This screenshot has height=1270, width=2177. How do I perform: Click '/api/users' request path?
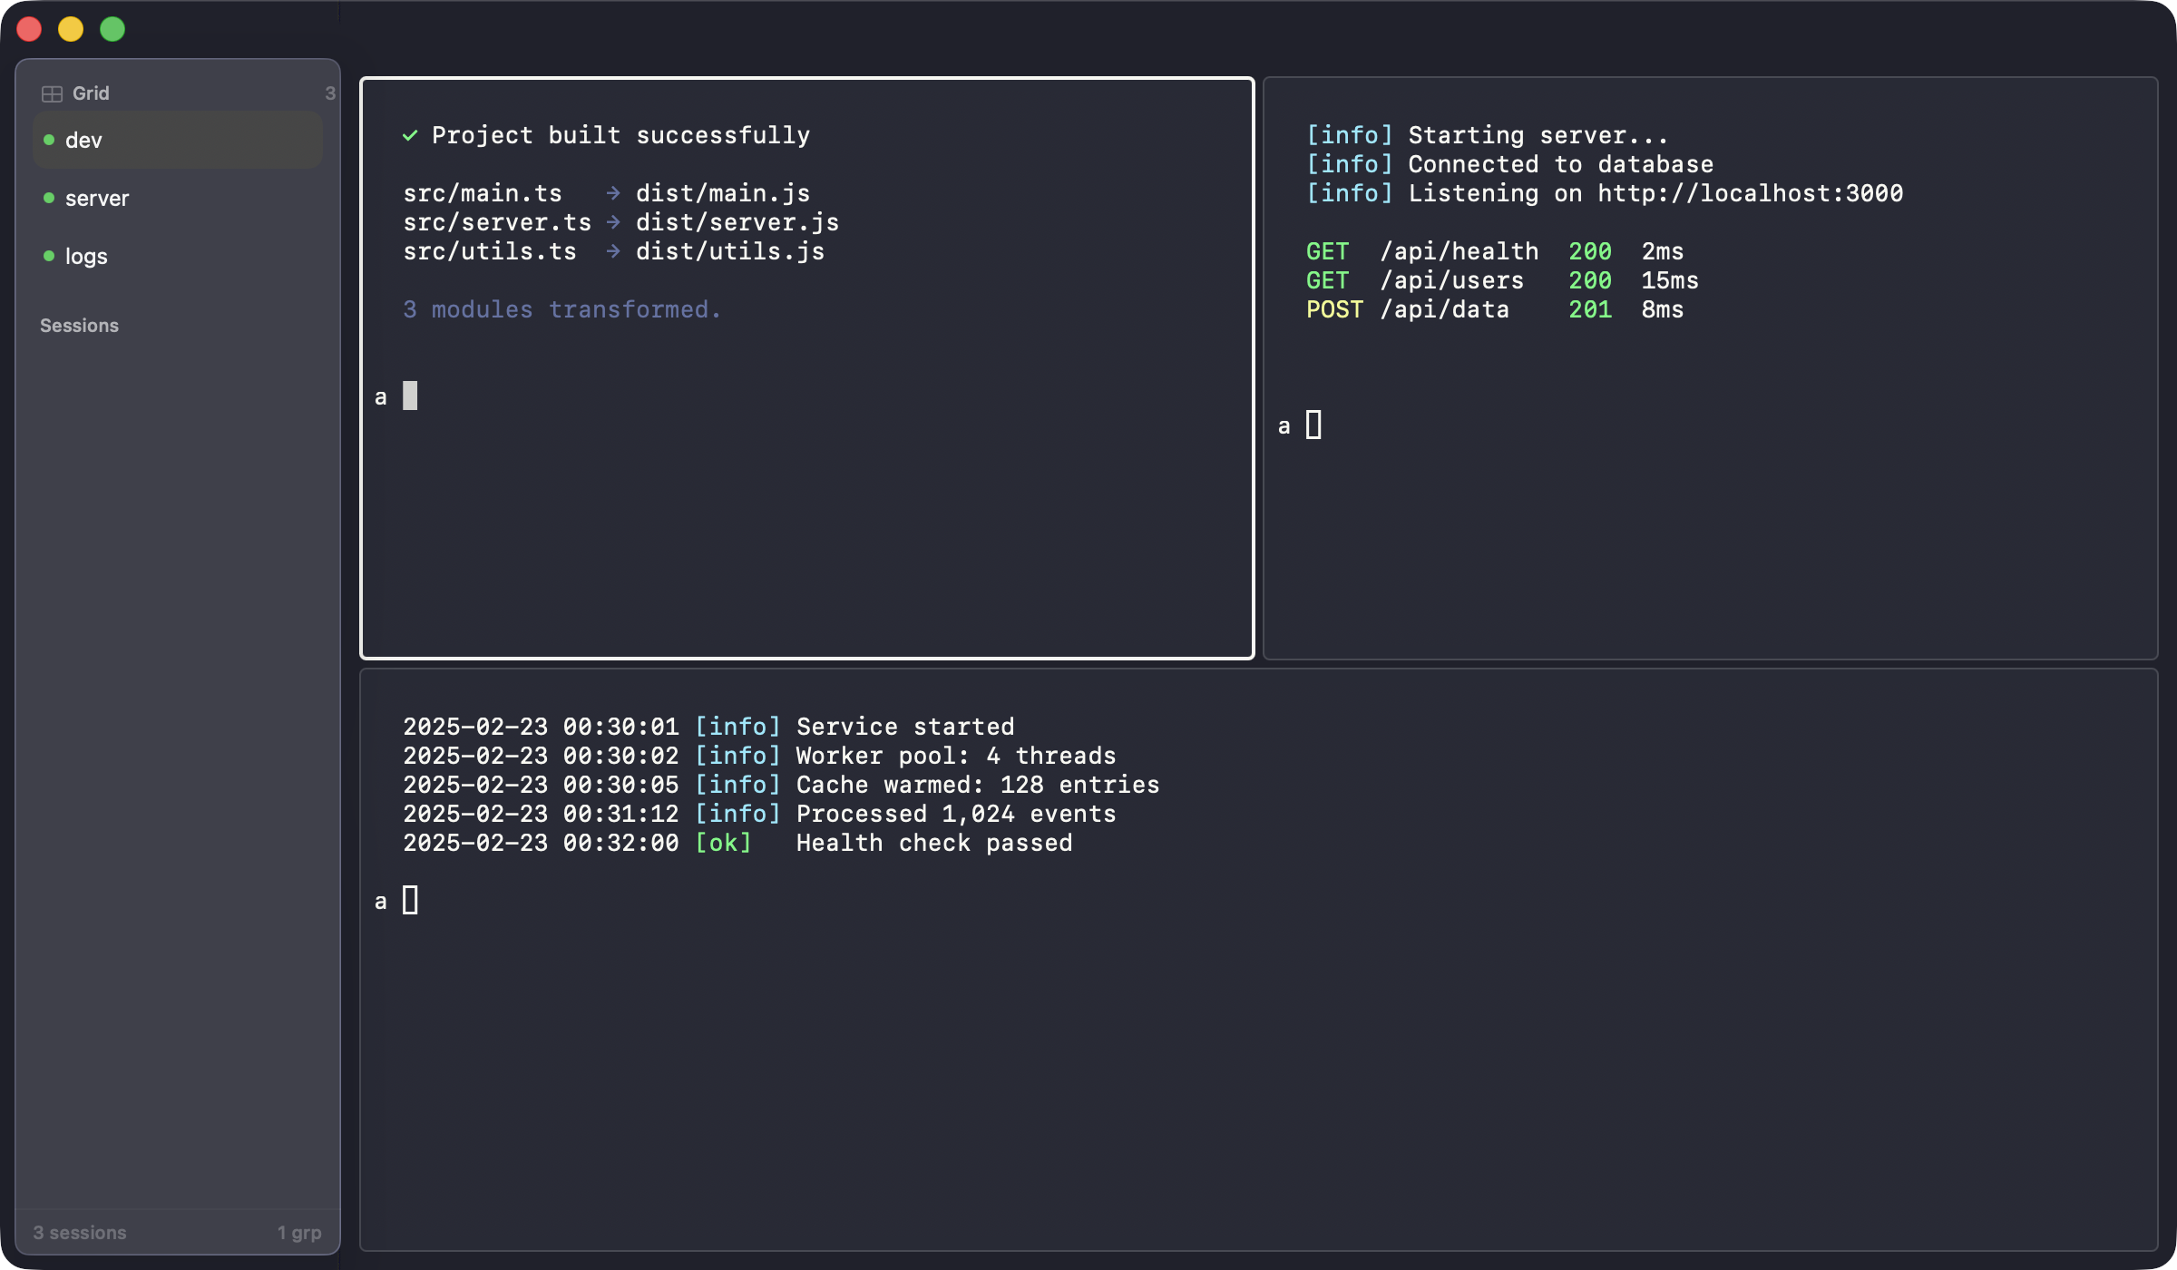tap(1451, 280)
